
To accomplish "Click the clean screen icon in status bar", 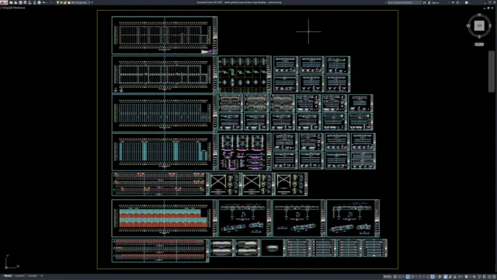I will click(489, 277).
